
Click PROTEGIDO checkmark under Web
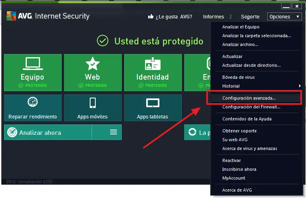click(x=81, y=86)
